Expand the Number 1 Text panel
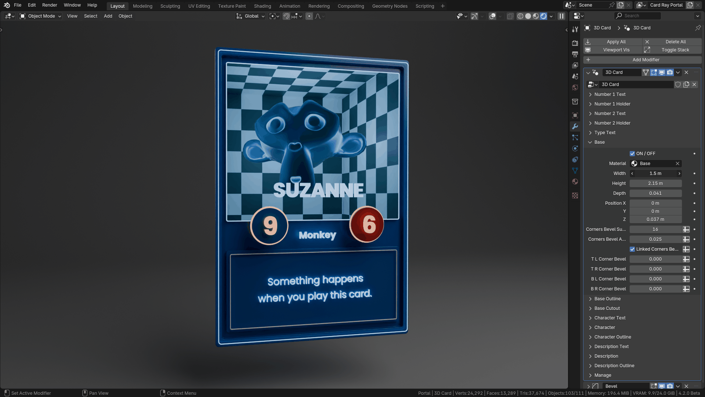This screenshot has height=397, width=705. click(x=610, y=94)
